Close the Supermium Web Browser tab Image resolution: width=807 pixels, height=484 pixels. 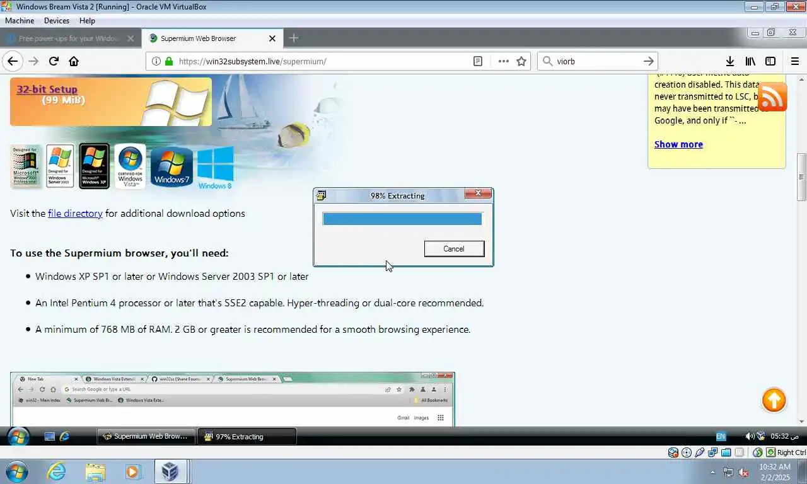pos(272,38)
